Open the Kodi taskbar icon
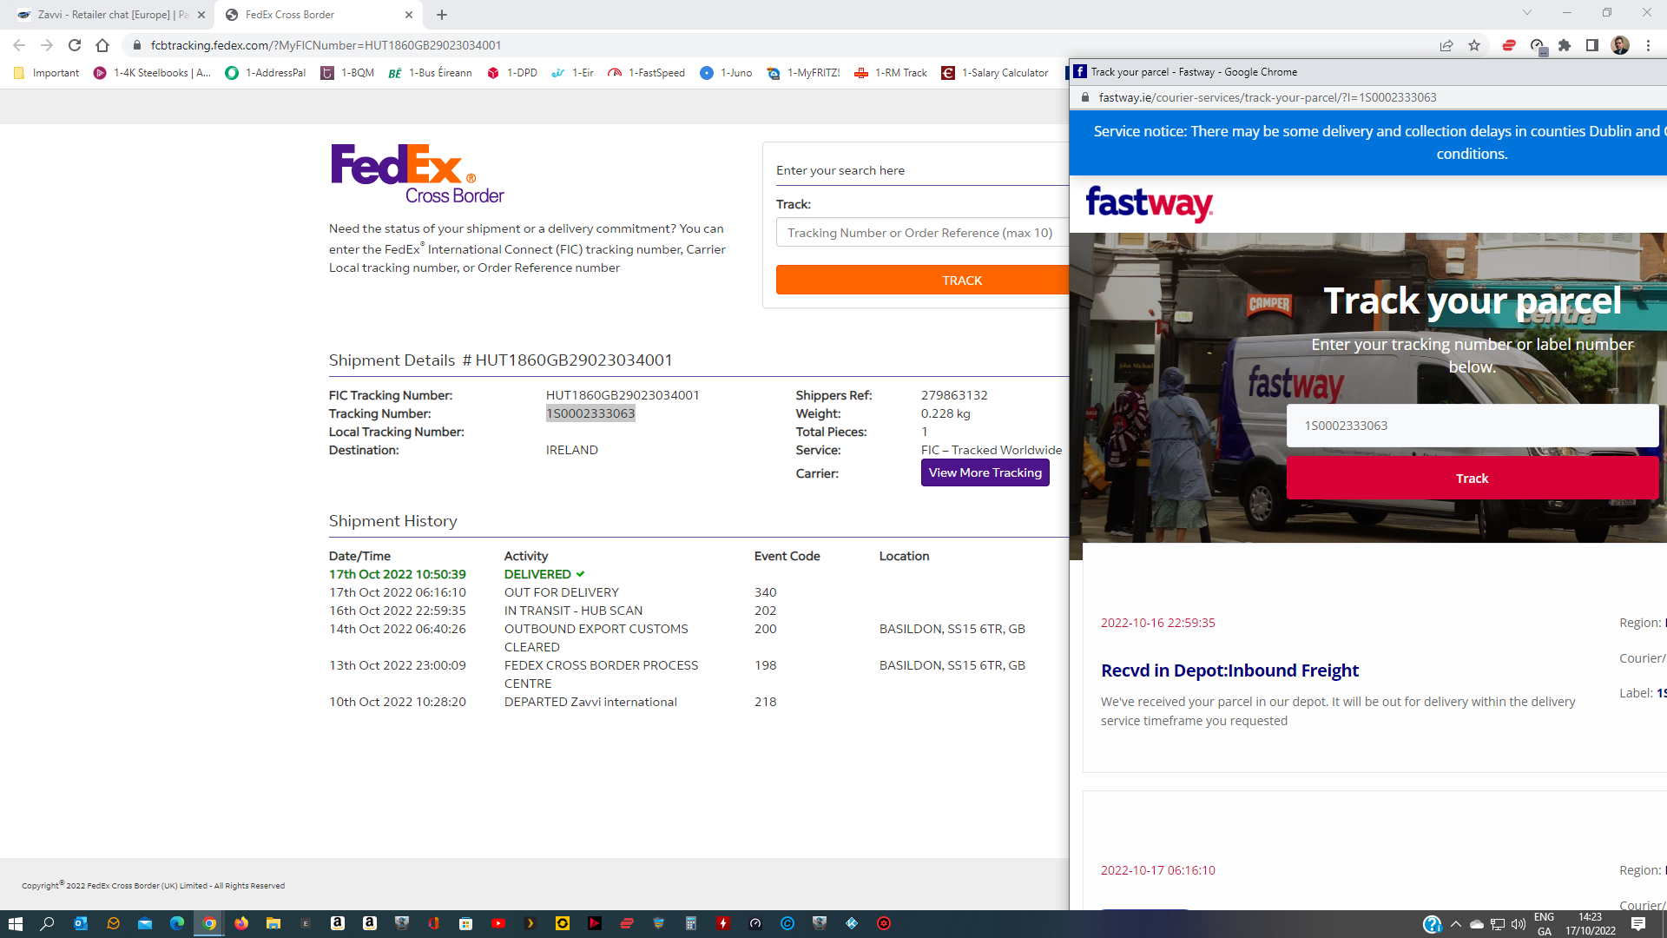 (852, 923)
